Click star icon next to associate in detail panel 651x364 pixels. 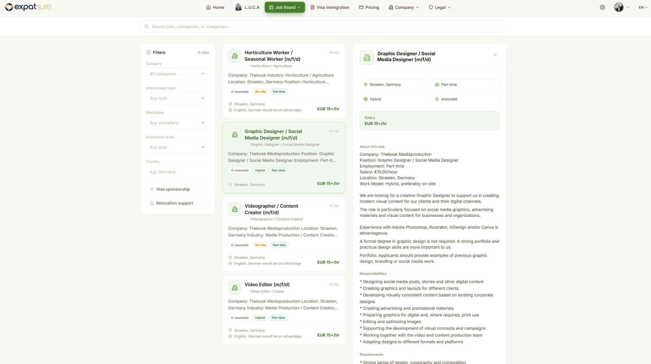coord(437,99)
